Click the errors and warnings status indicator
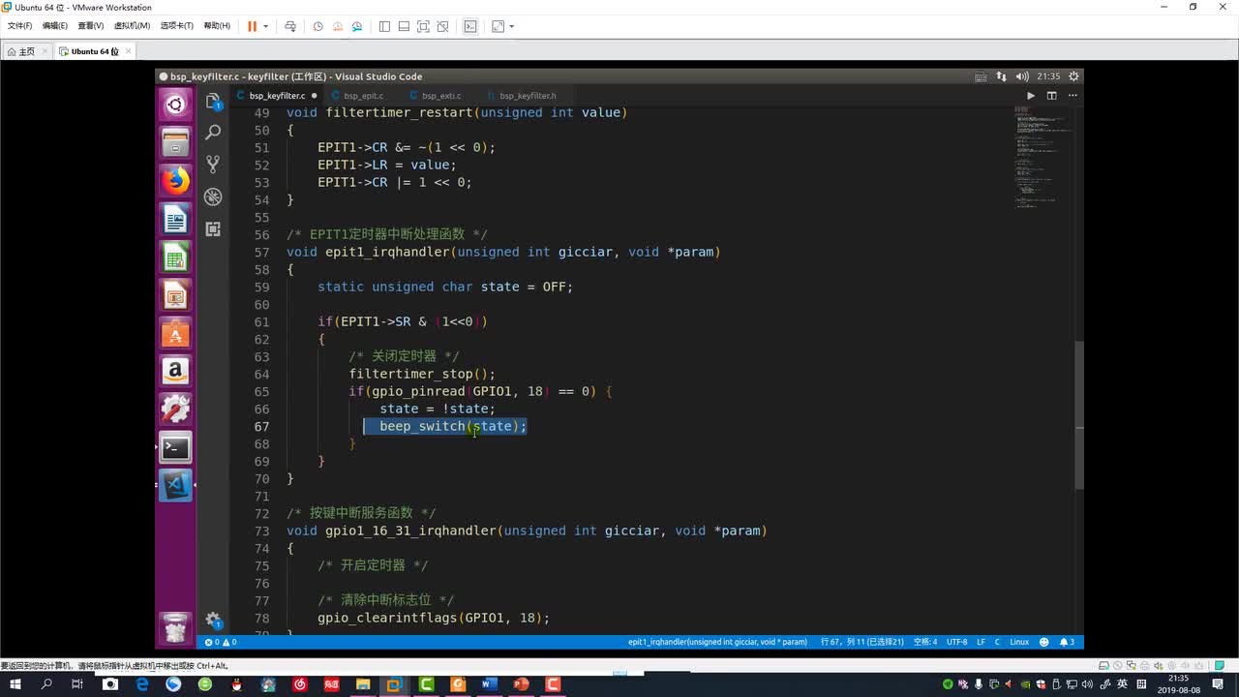The width and height of the screenshot is (1239, 697). click(221, 642)
